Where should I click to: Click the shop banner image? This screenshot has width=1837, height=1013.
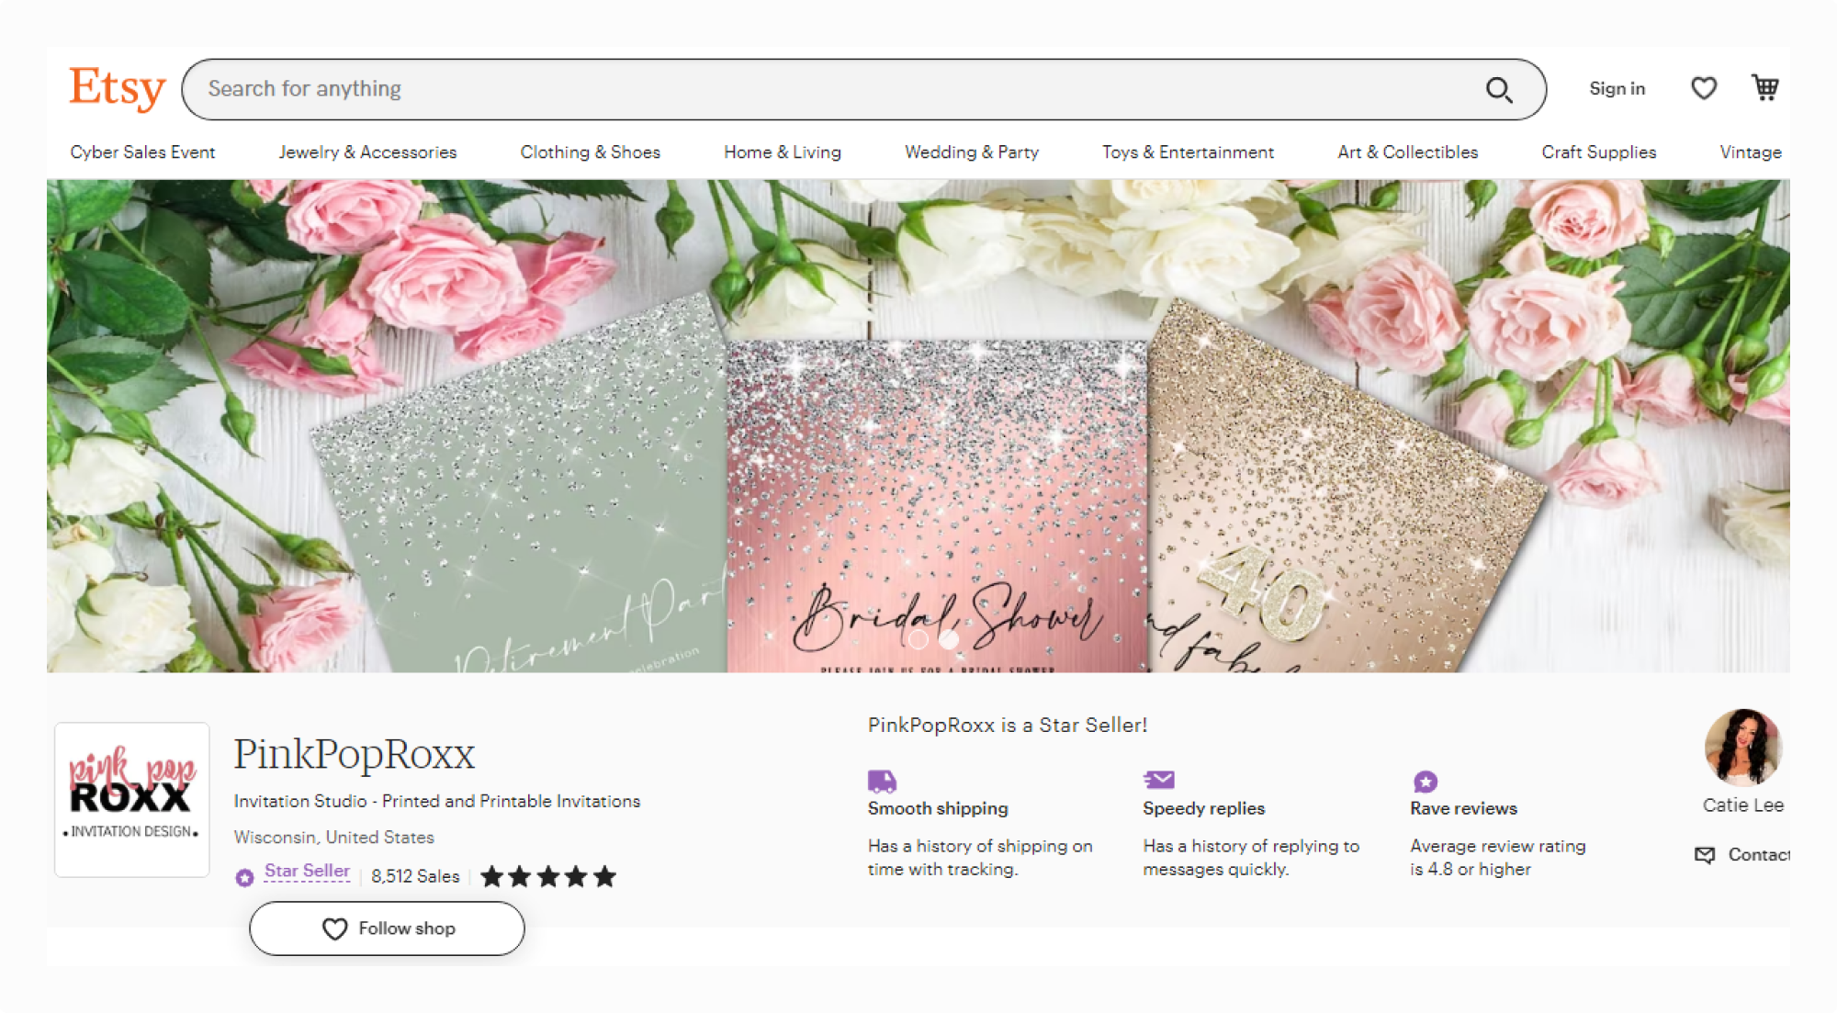918,426
